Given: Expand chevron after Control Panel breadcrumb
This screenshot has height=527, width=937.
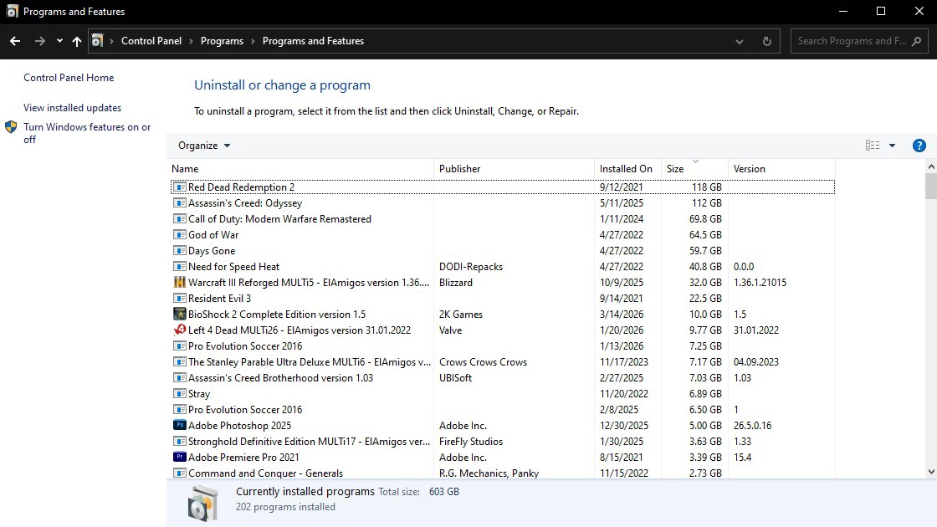Looking at the screenshot, I should [x=192, y=41].
